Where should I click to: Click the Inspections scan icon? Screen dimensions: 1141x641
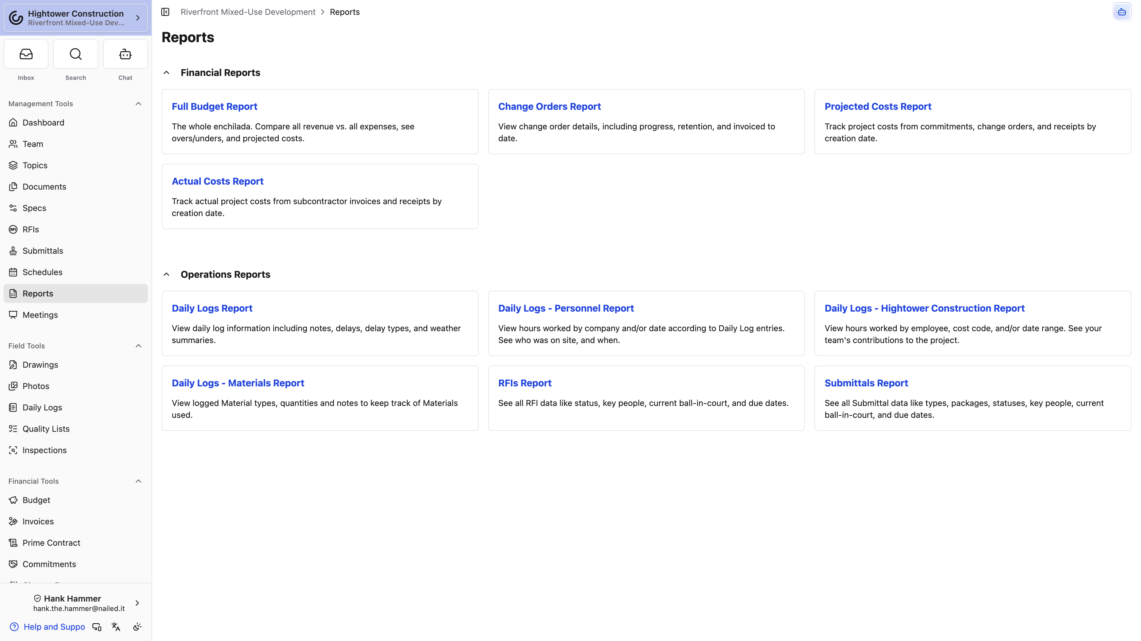click(x=13, y=450)
